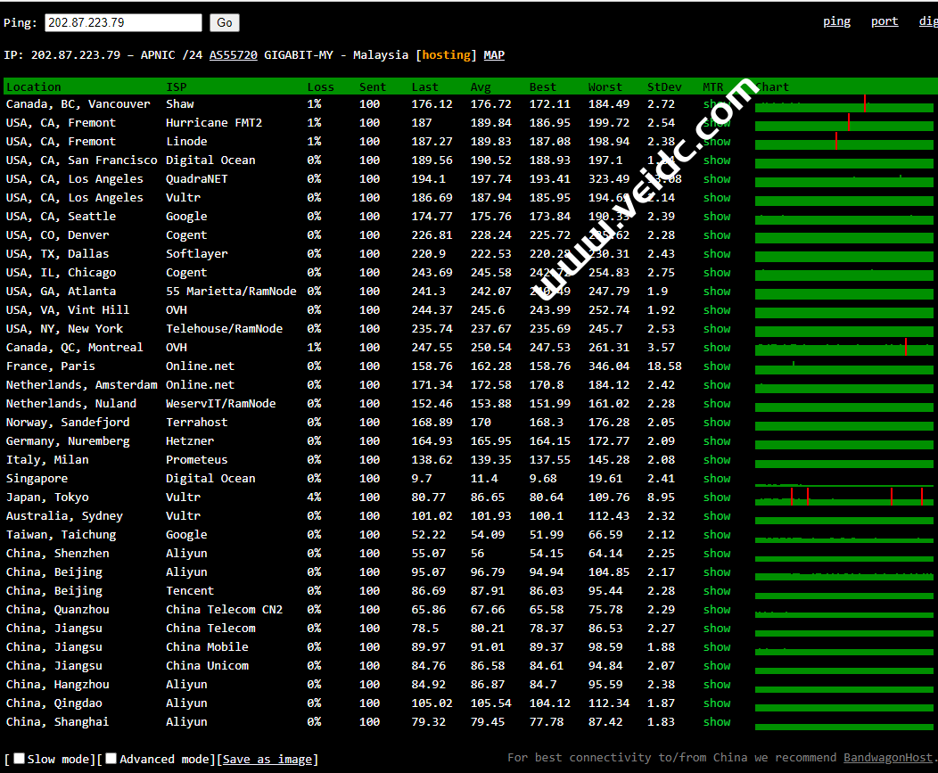Open the BandwagonHost link

888,758
